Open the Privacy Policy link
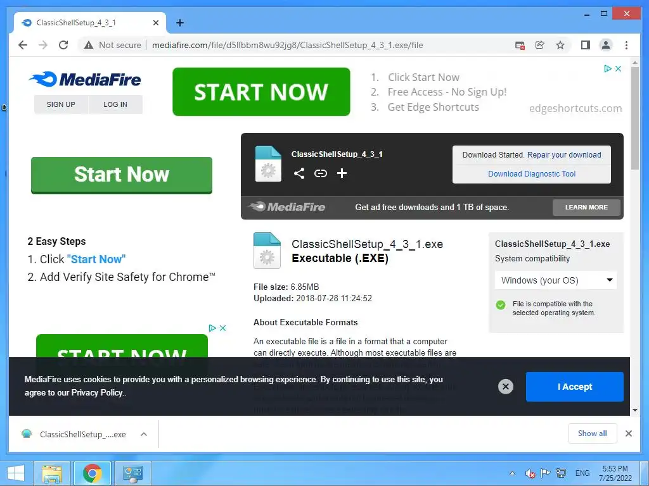Image resolution: width=649 pixels, height=486 pixels. click(97, 392)
